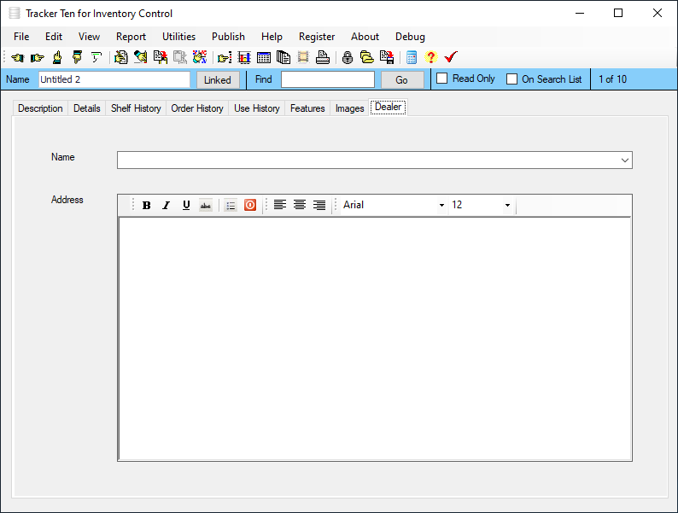Click the open yellow folders icon

[x=367, y=57]
